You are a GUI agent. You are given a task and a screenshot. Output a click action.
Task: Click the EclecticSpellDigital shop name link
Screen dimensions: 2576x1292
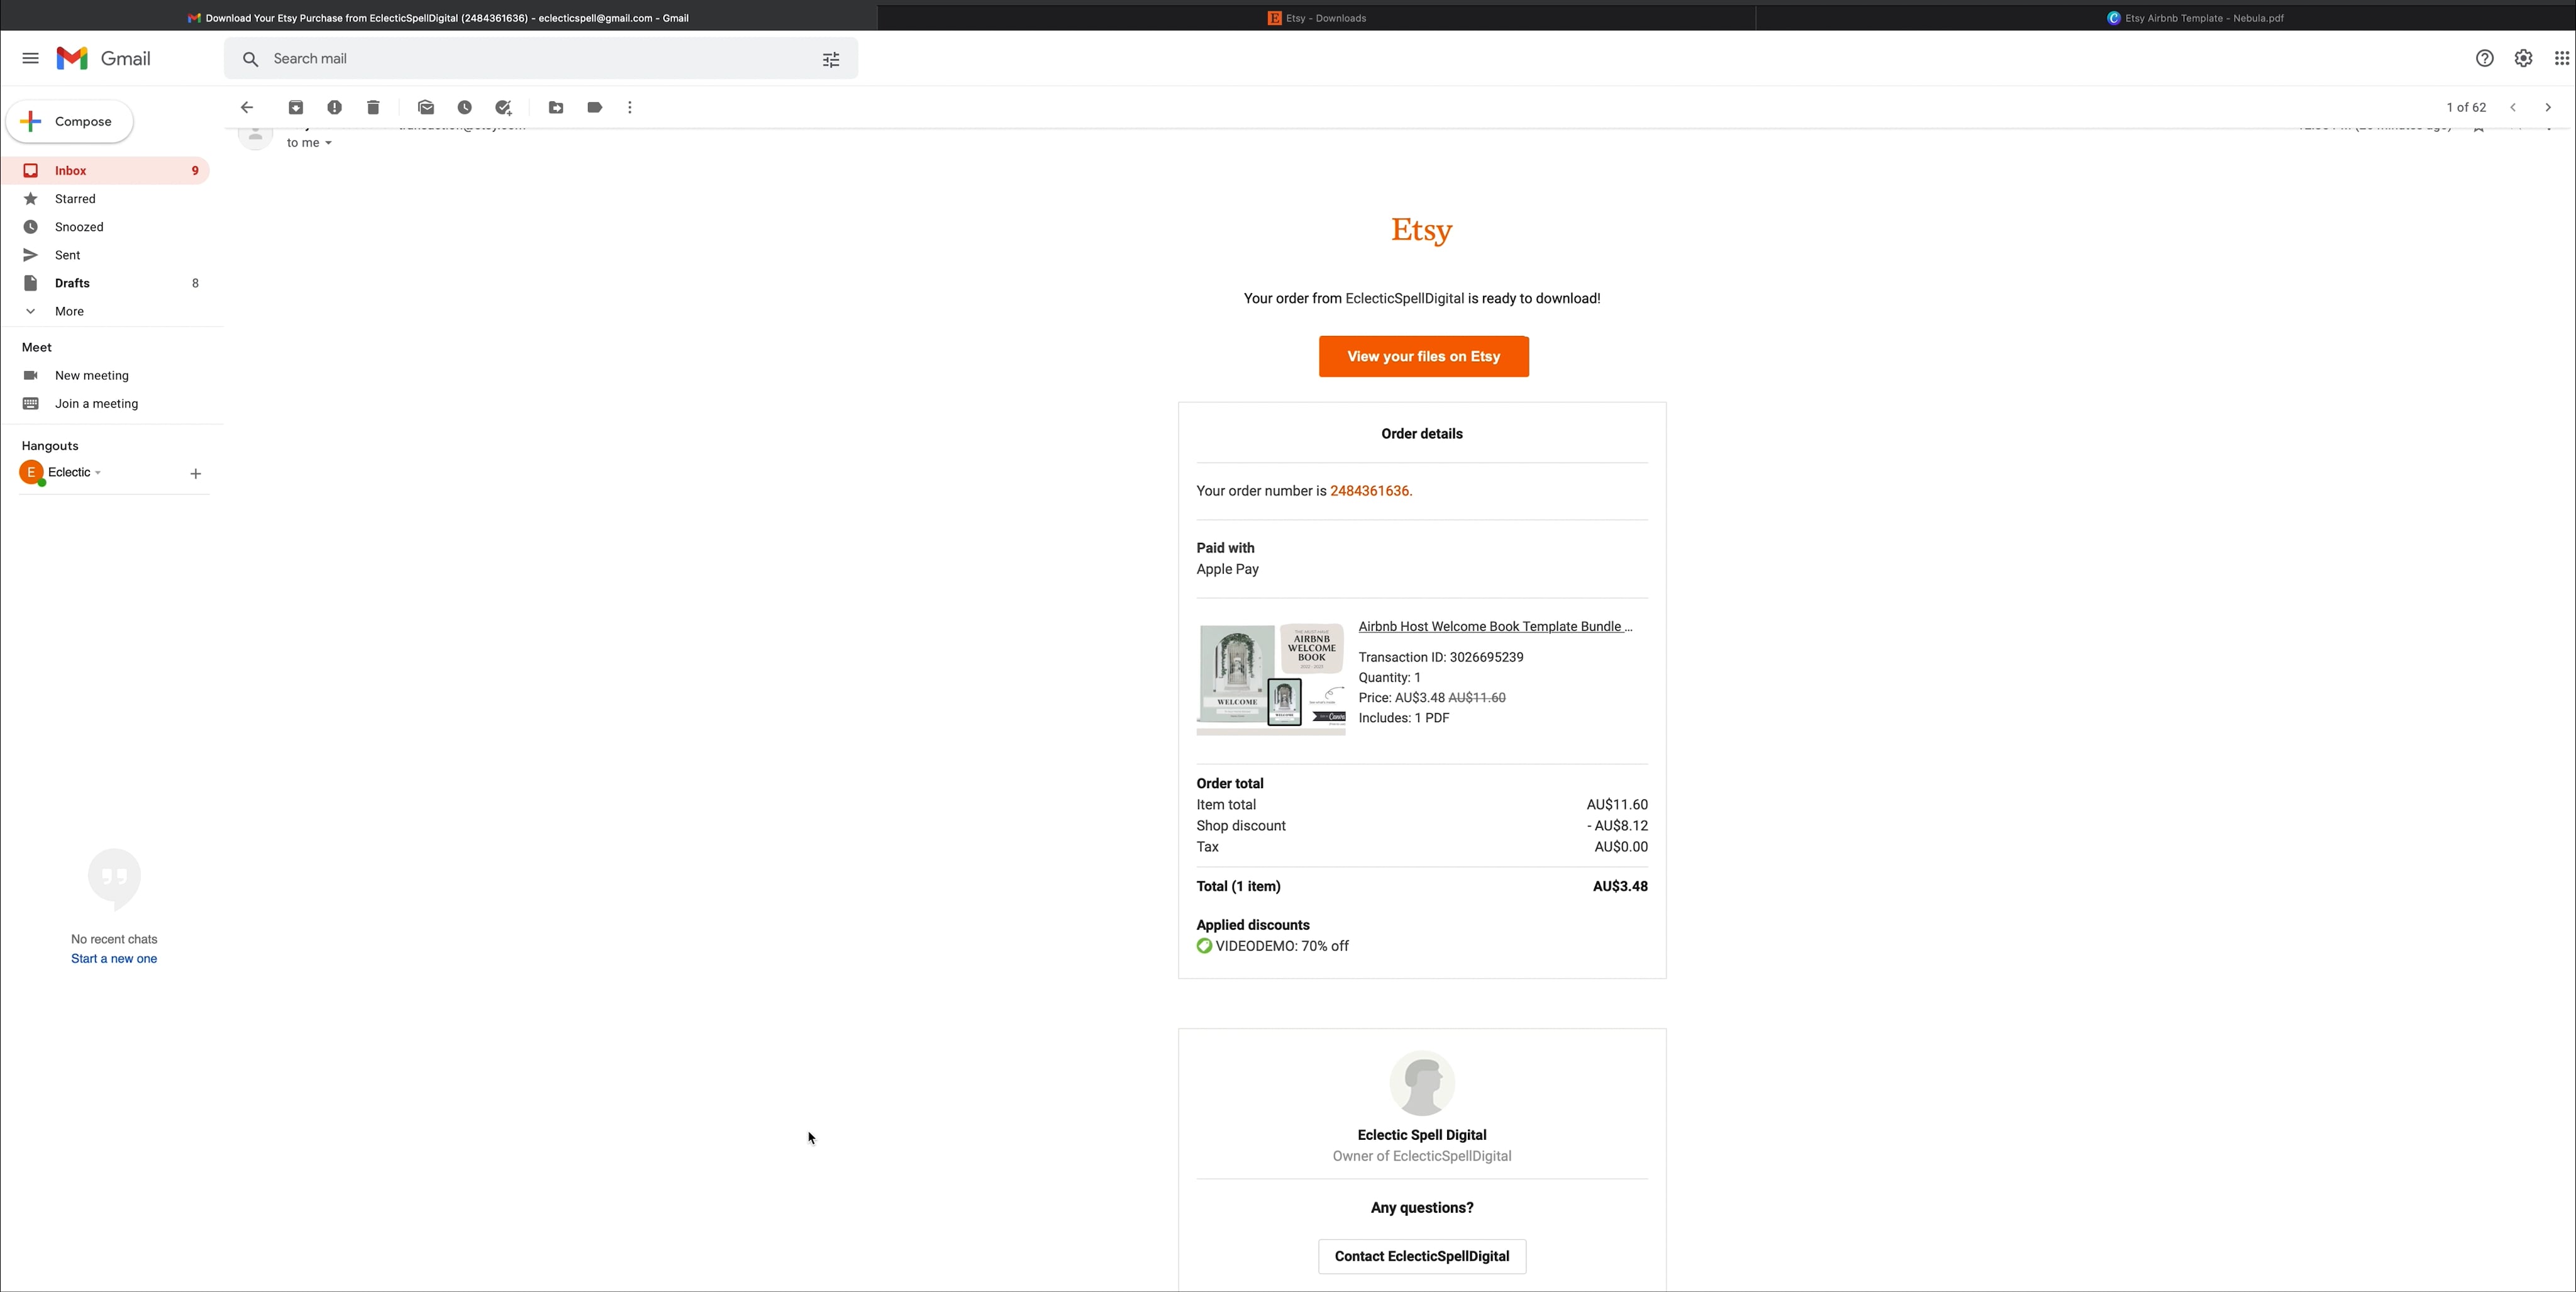click(x=1404, y=298)
